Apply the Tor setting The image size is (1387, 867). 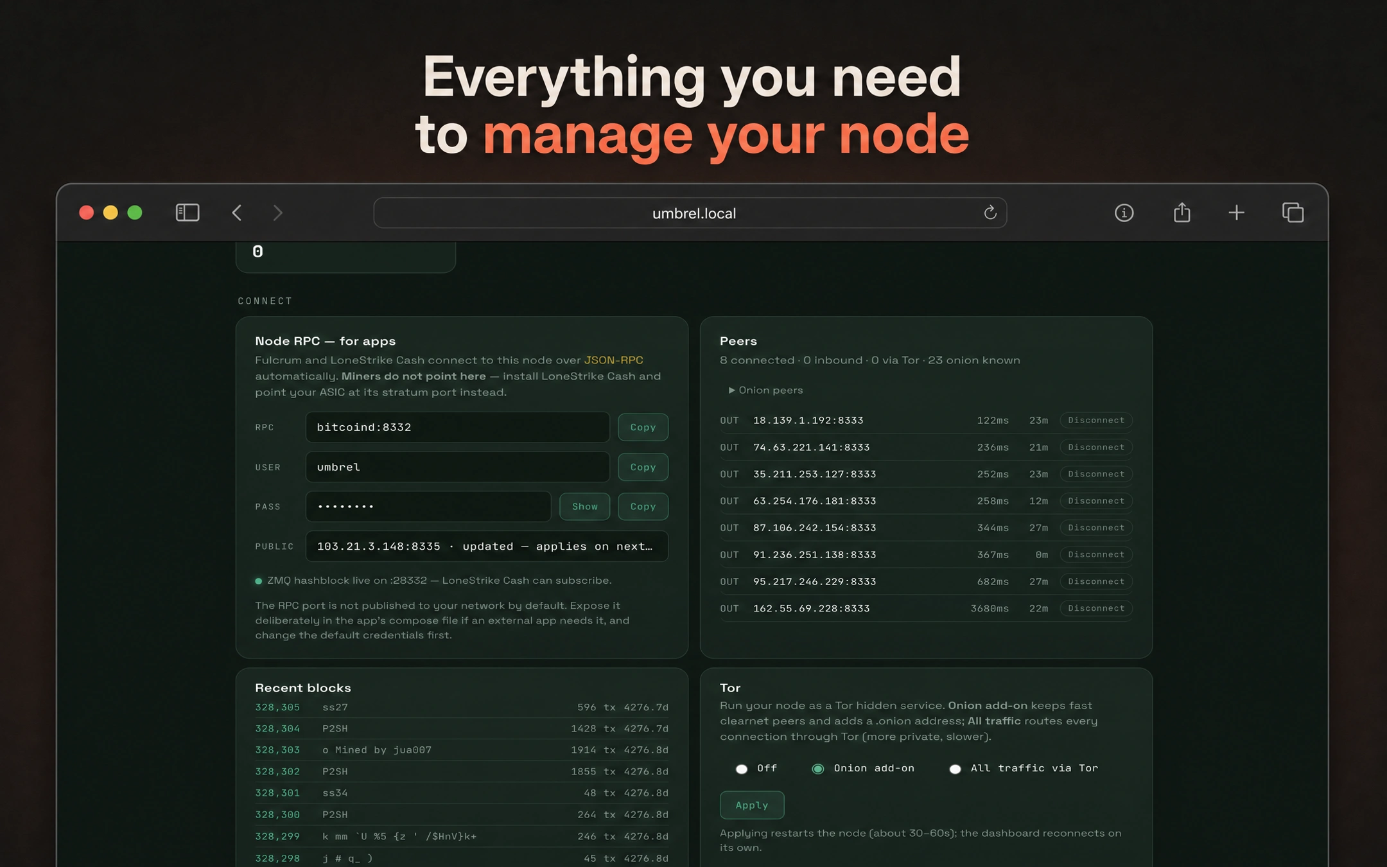[751, 805]
